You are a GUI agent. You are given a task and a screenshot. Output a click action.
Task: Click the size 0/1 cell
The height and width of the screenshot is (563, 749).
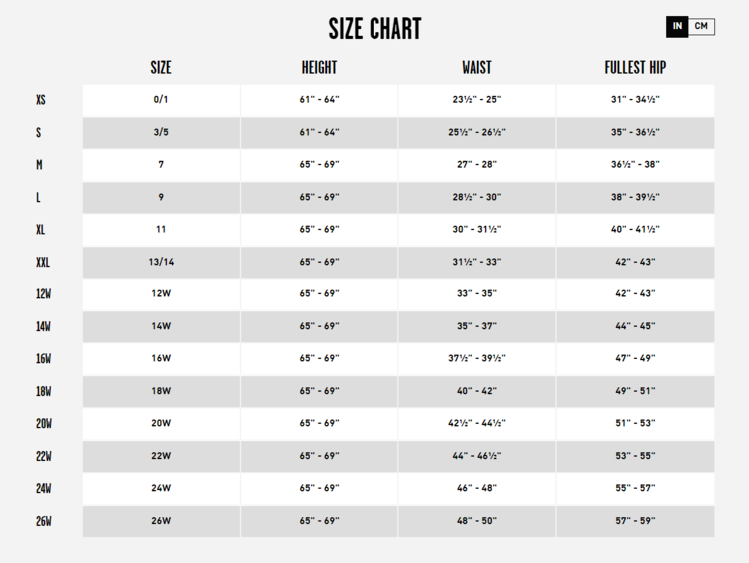click(x=161, y=100)
